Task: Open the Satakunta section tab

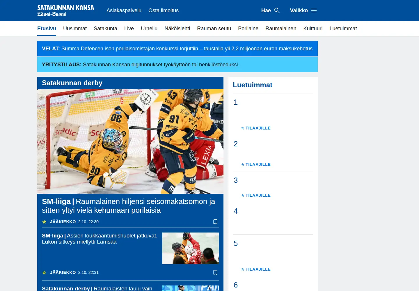Action: 105,29
